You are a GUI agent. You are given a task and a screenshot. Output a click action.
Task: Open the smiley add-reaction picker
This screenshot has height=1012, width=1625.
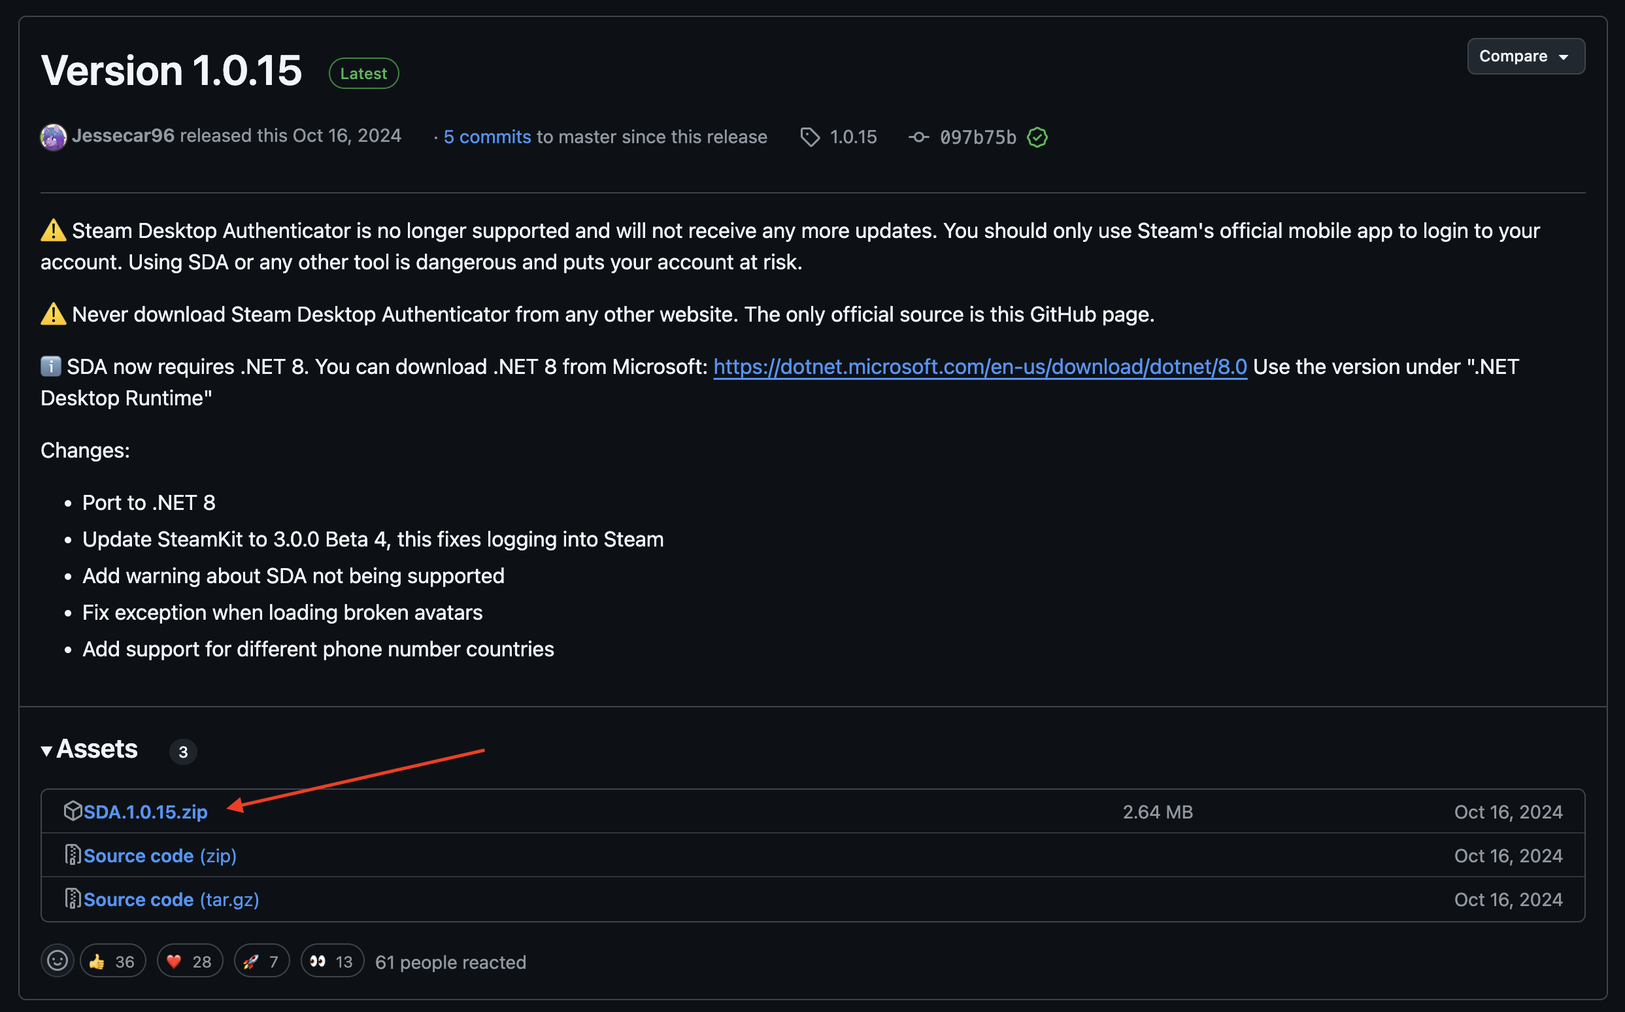click(x=58, y=960)
